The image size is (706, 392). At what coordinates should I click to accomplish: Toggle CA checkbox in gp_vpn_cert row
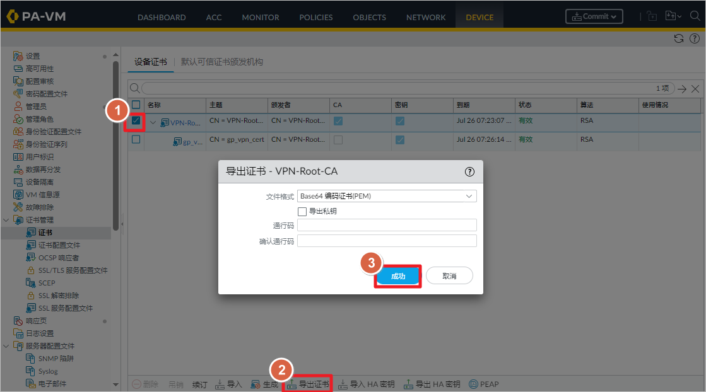pyautogui.click(x=338, y=140)
